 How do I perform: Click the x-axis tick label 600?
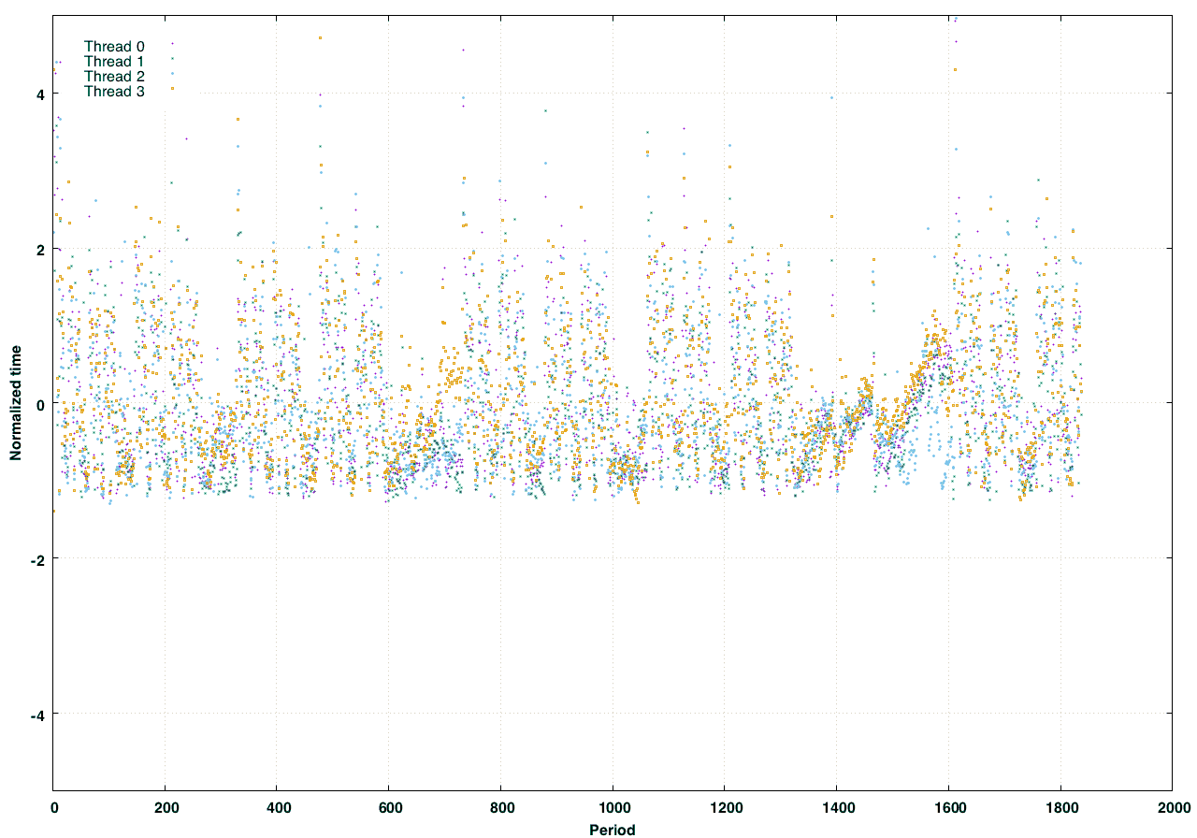389,807
